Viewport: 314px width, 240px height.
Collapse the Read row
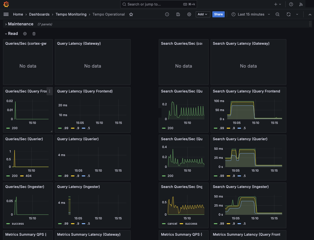pos(13,33)
